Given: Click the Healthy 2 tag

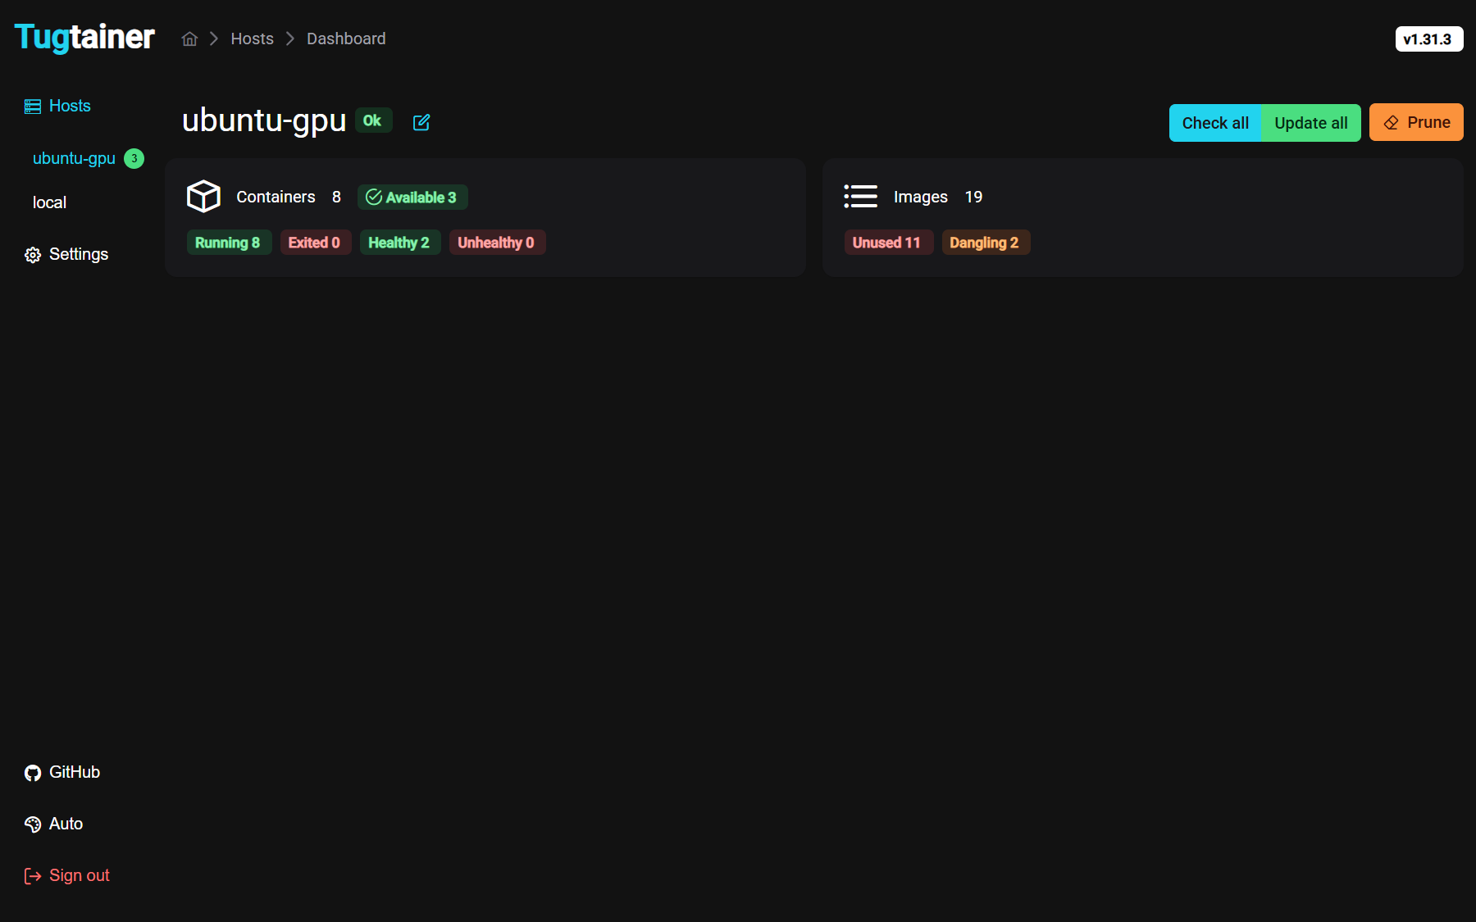Looking at the screenshot, I should tap(400, 243).
